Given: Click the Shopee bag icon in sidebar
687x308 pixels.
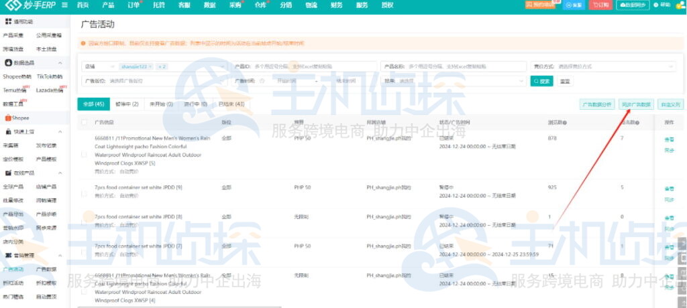Looking at the screenshot, I should click(8, 118).
